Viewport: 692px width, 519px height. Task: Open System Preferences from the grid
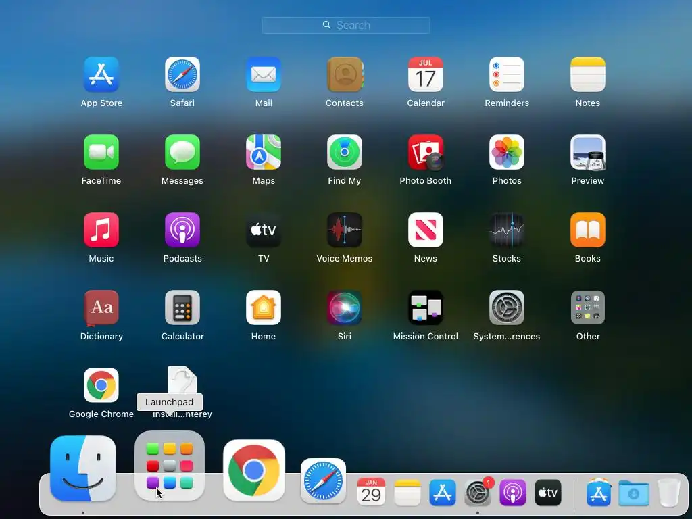[507, 307]
